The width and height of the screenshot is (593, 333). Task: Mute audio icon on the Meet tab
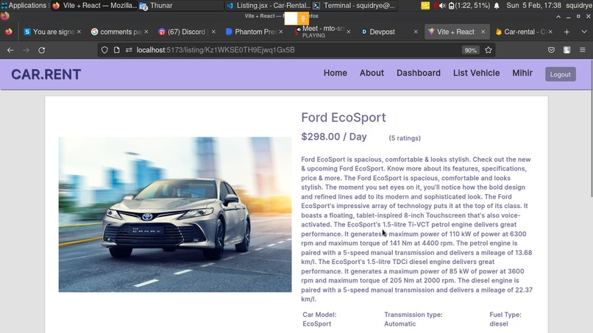299,29
